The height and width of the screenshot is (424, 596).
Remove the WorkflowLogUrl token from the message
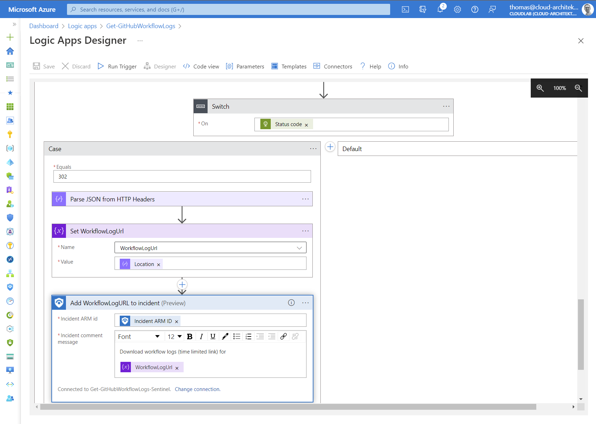(177, 368)
